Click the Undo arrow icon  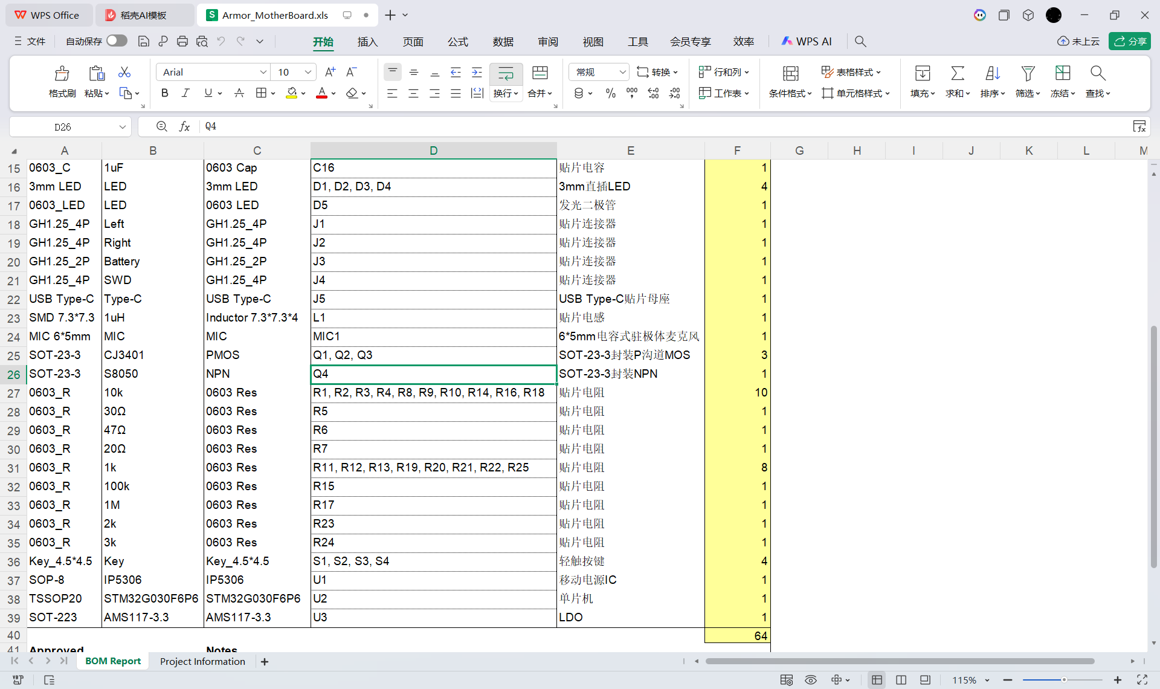coord(221,41)
